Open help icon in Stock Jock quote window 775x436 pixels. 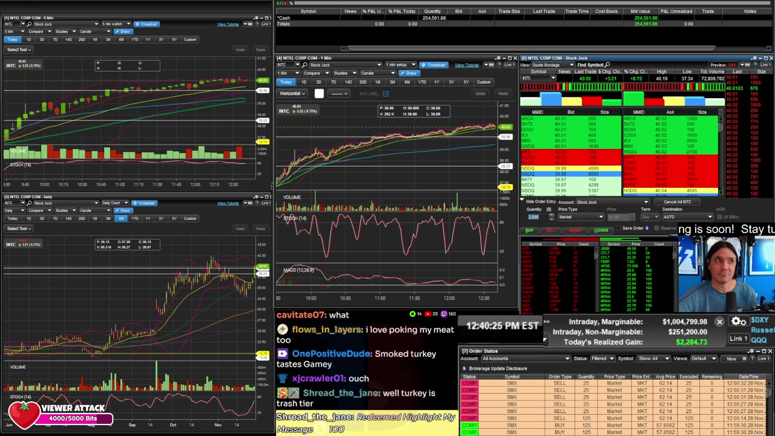point(755,65)
